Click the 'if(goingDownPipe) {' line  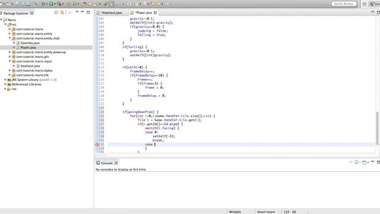tap(140, 112)
